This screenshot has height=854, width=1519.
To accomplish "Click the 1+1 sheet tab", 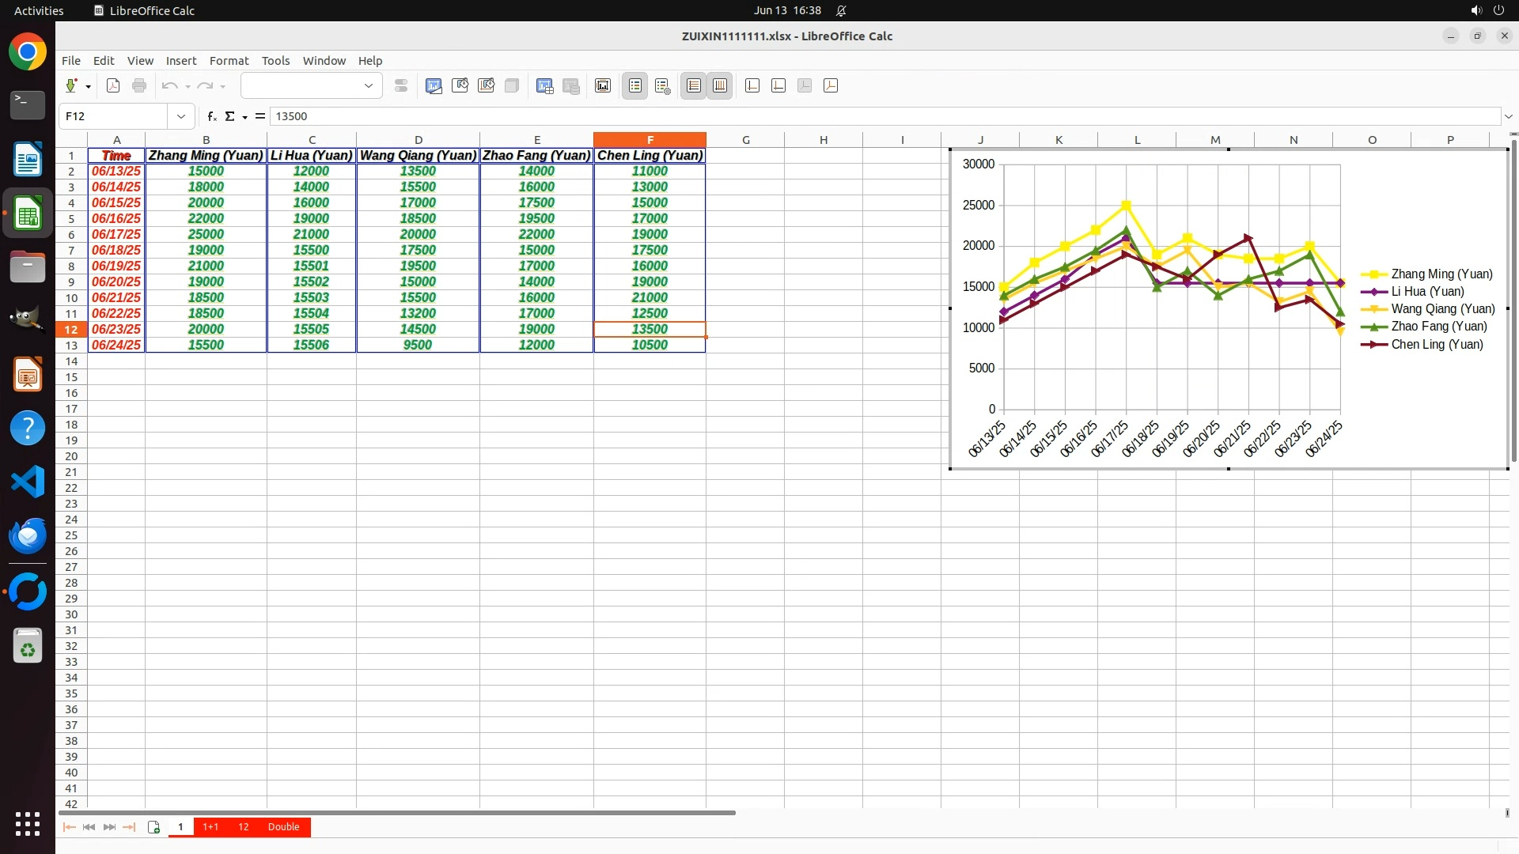I will tap(210, 827).
